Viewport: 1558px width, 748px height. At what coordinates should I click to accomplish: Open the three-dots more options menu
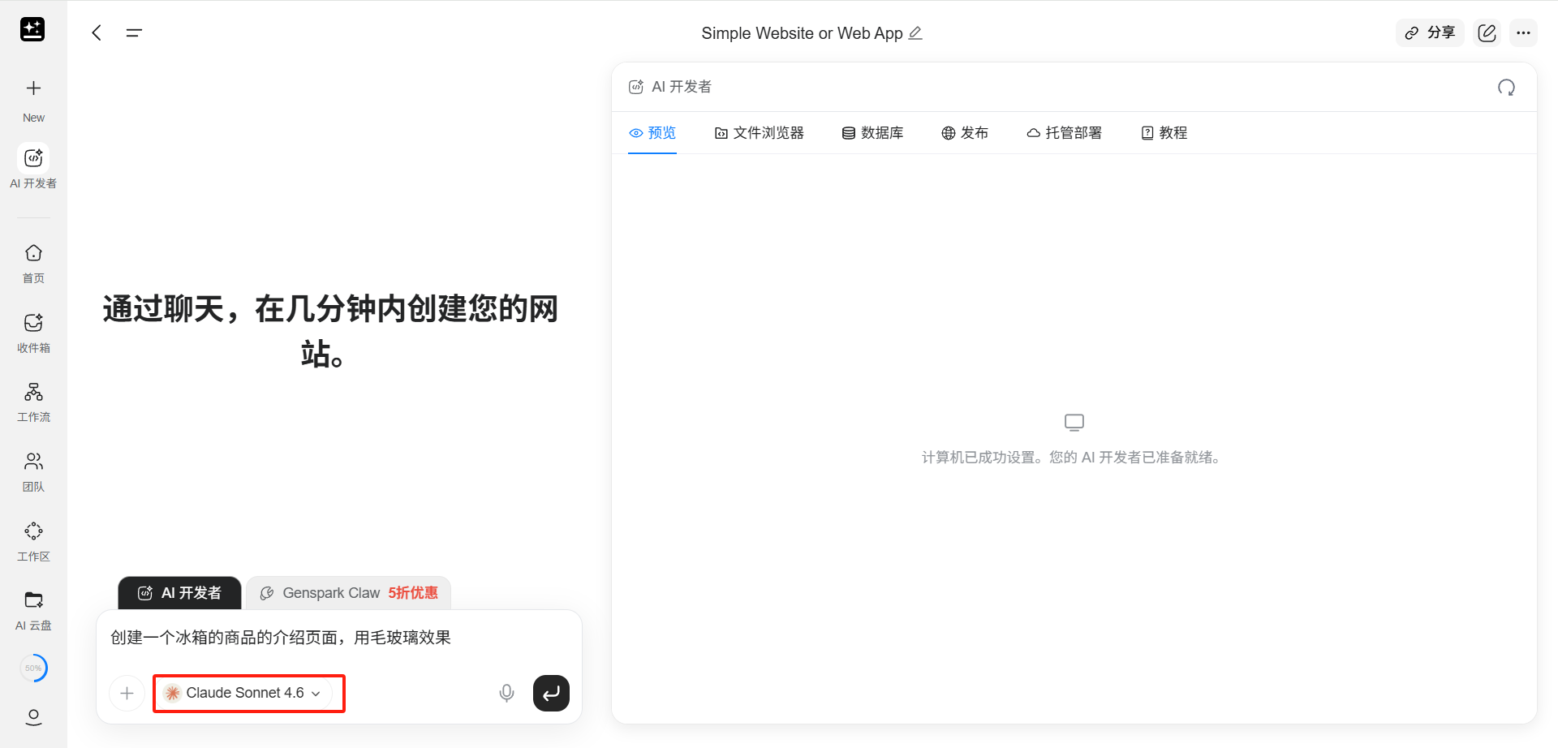coord(1523,32)
